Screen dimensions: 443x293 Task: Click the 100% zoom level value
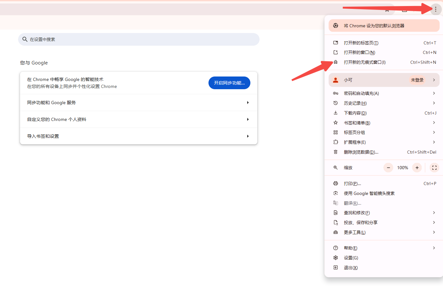tap(402, 168)
